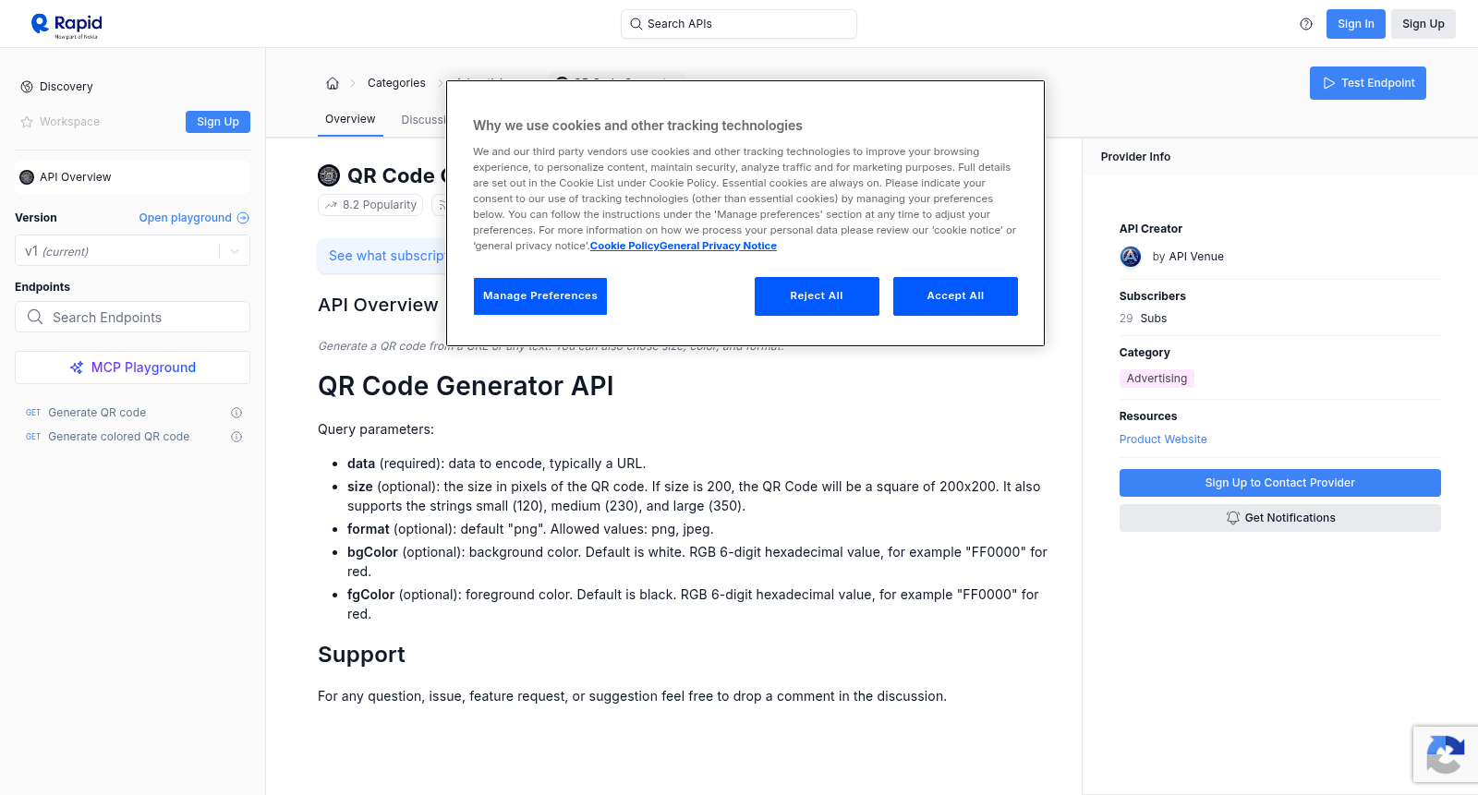Image resolution: width=1478 pixels, height=795 pixels.
Task: Open the QR Code API logo icon
Action: tap(329, 175)
